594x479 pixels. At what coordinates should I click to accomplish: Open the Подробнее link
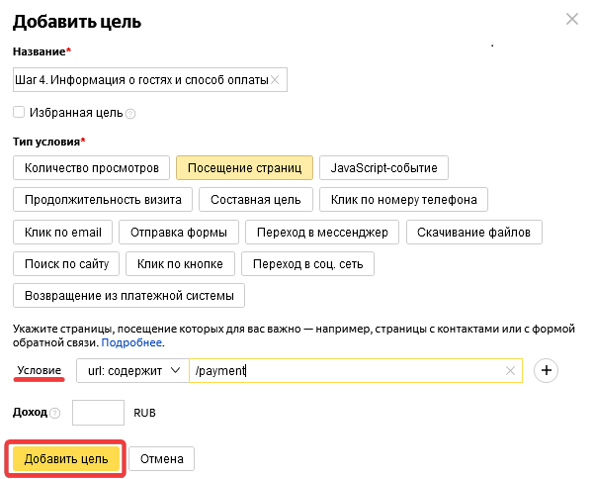point(131,342)
